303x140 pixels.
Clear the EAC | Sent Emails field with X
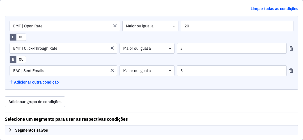[x=112, y=70]
